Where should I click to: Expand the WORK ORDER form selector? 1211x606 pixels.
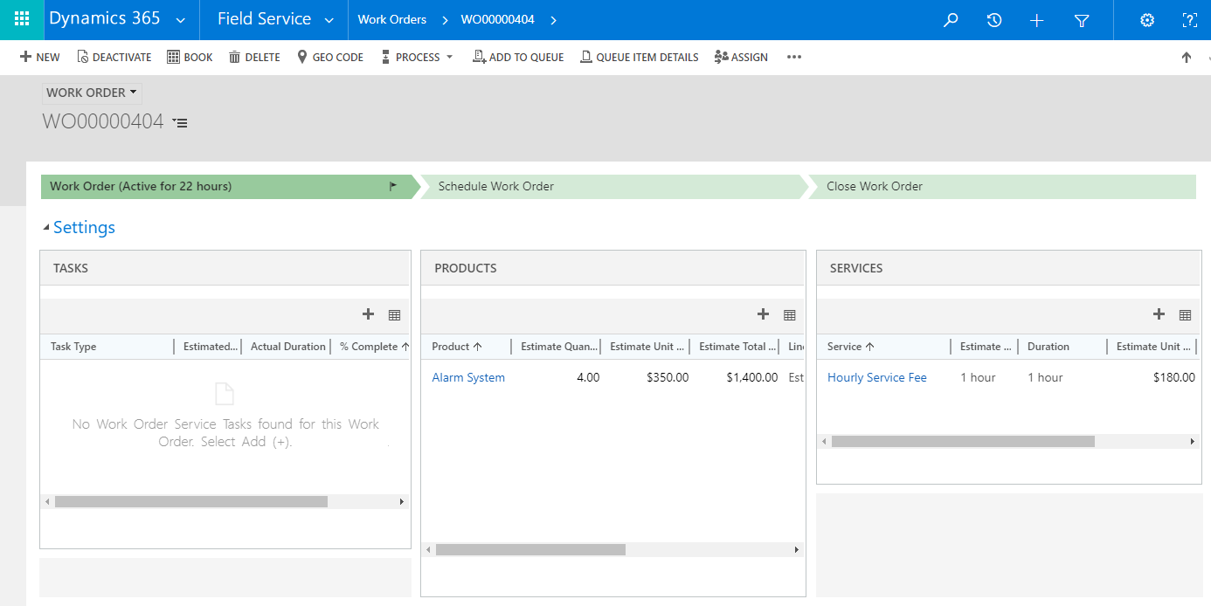pyautogui.click(x=92, y=93)
